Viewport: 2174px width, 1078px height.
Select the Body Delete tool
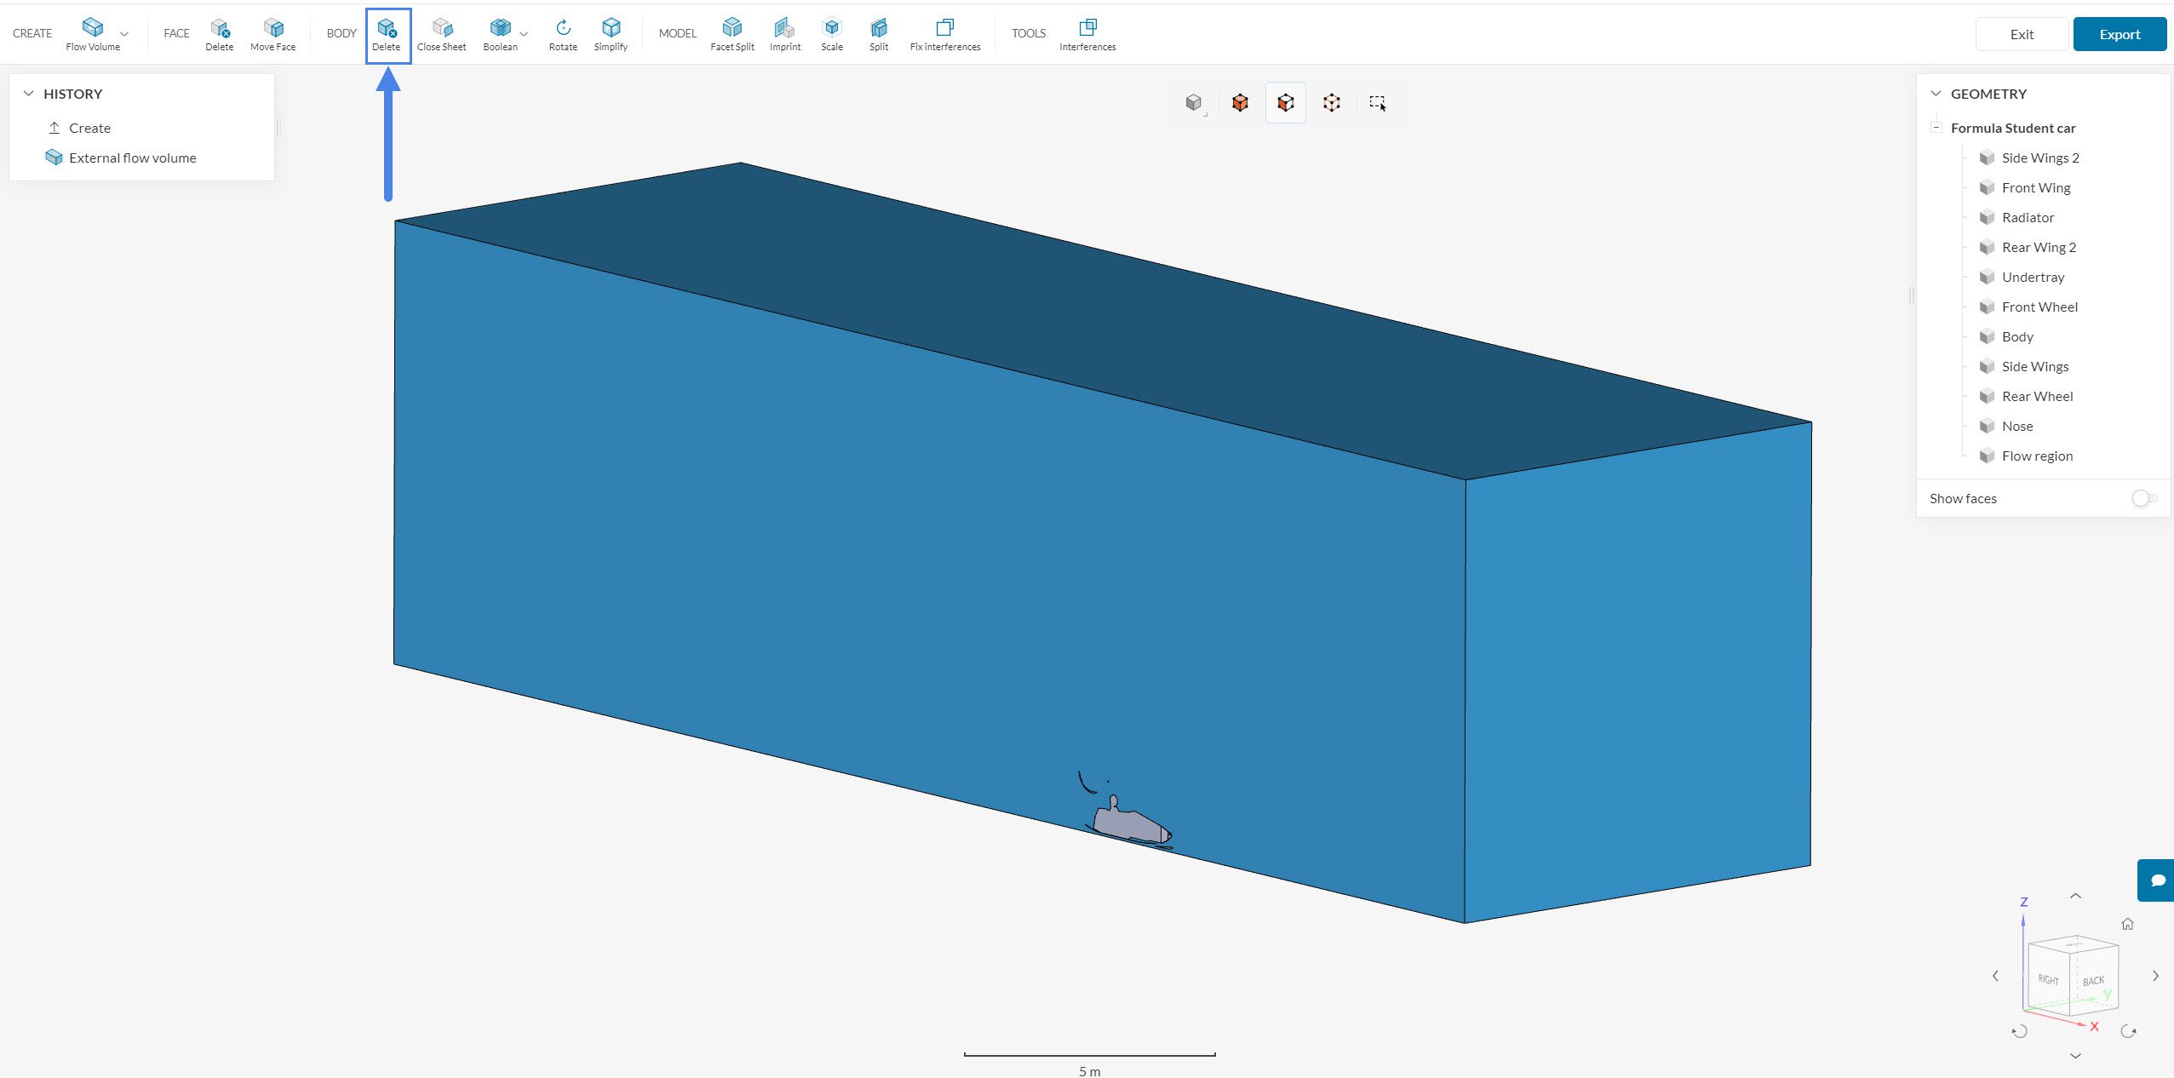click(387, 34)
